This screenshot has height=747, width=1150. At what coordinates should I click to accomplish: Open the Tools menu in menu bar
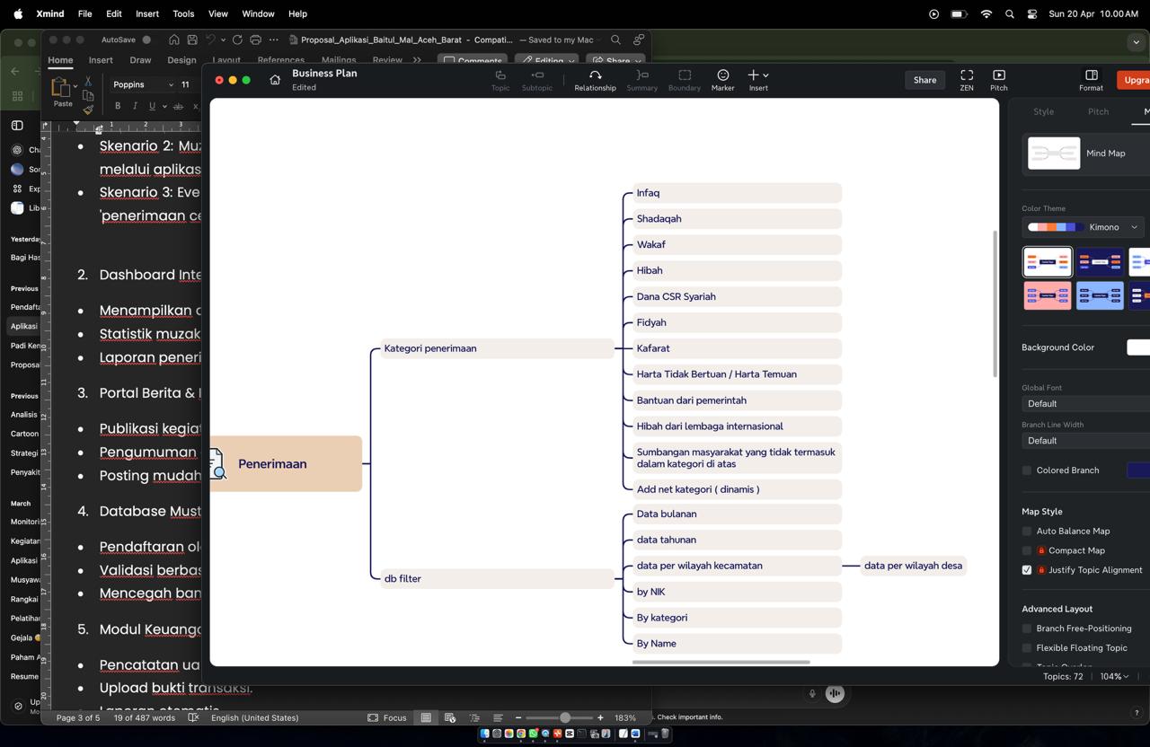pos(183,13)
